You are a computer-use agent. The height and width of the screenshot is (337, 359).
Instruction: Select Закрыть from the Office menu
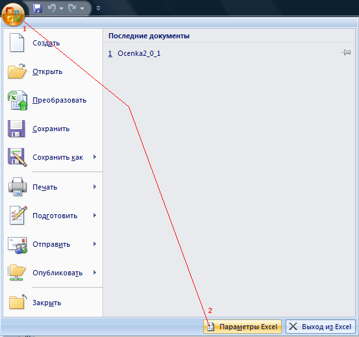[x=47, y=303]
